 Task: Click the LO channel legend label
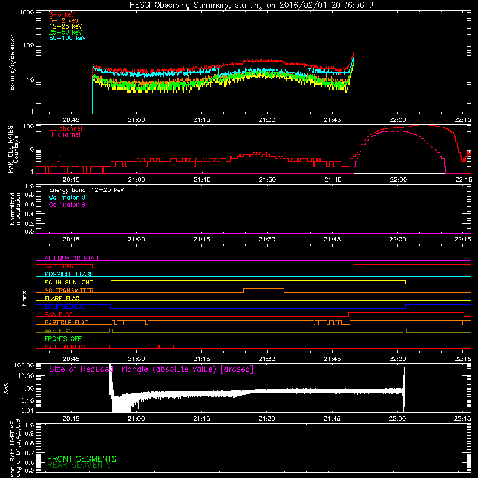(66, 128)
